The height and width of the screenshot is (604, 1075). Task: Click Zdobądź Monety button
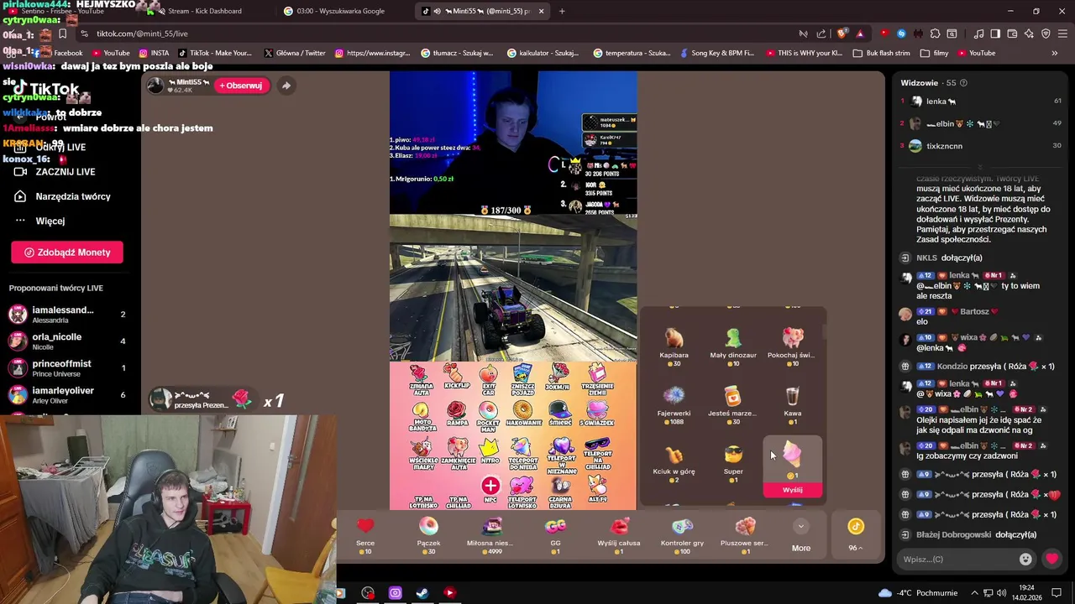point(67,252)
